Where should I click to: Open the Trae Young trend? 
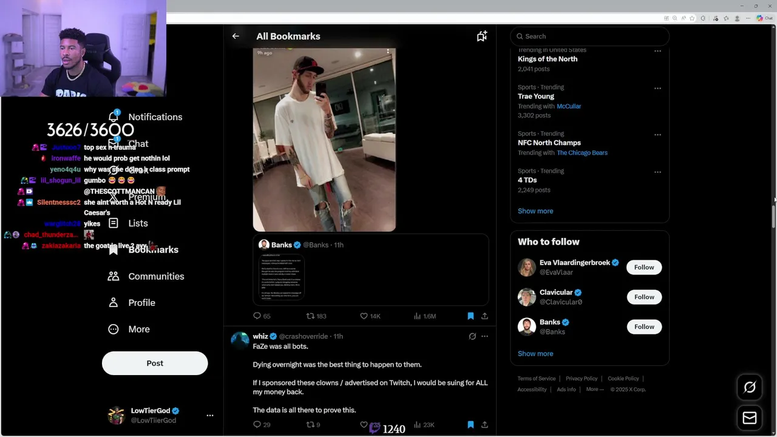click(536, 97)
